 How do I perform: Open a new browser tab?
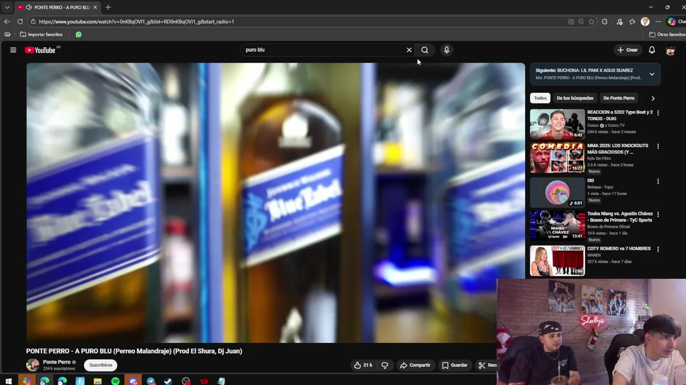click(x=108, y=7)
